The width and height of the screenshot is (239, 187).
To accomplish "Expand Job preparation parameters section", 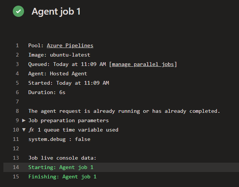I will click(24, 120).
